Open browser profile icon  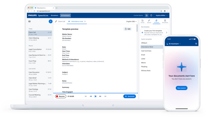165,11
